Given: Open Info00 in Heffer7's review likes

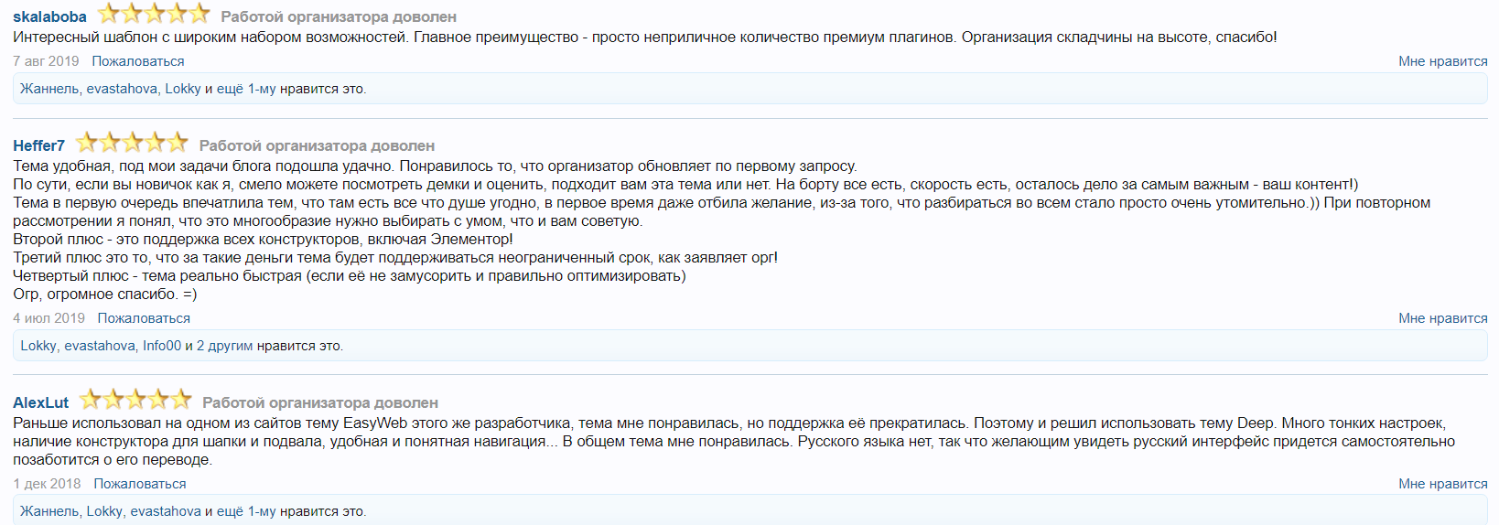Looking at the screenshot, I should pos(162,346).
